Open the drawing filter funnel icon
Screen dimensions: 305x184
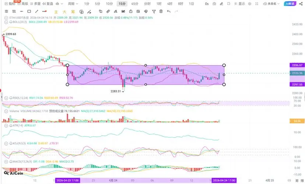[x=154, y=12]
